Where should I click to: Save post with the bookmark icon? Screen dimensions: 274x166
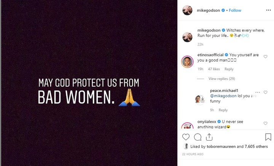click(268, 137)
